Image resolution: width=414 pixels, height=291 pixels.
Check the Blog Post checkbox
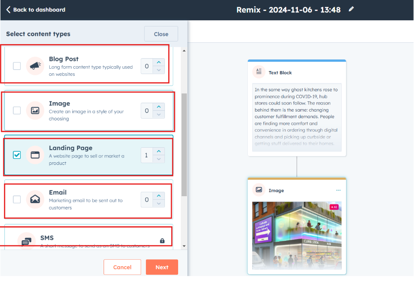(x=16, y=66)
